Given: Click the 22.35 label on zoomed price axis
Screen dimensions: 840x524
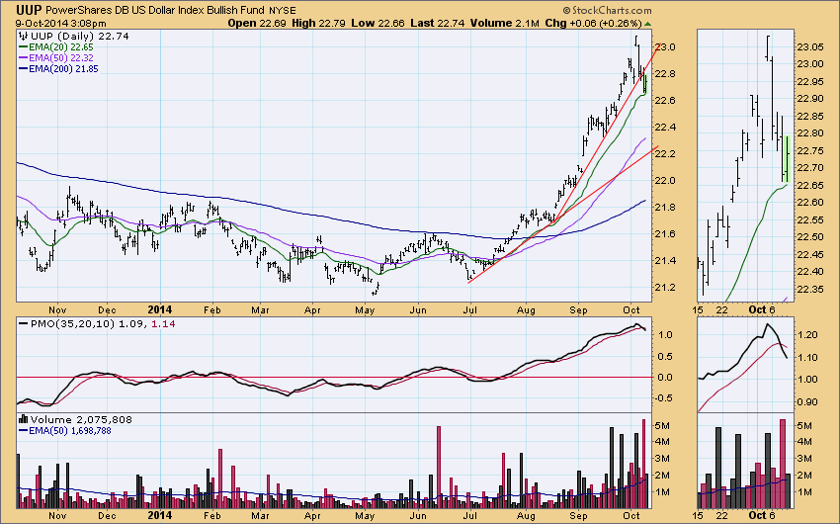Looking at the screenshot, I should click(x=810, y=290).
